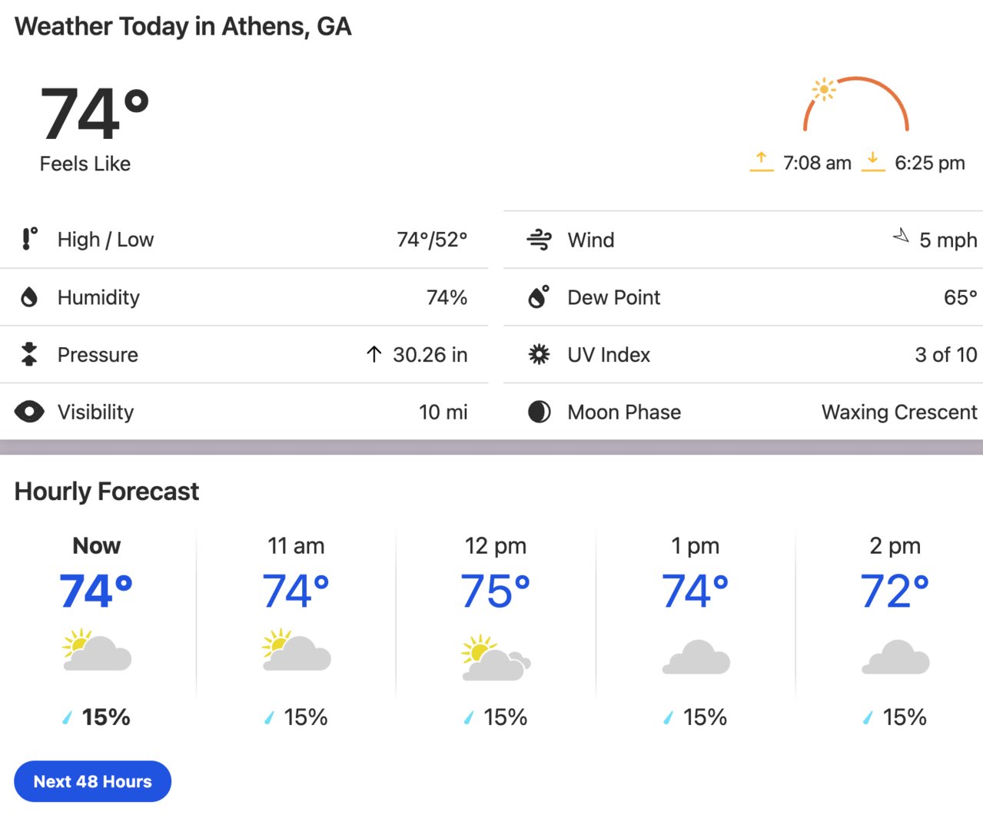Click the Wind gust icon
Viewport: 983px width, 818px height.
pyautogui.click(x=539, y=240)
